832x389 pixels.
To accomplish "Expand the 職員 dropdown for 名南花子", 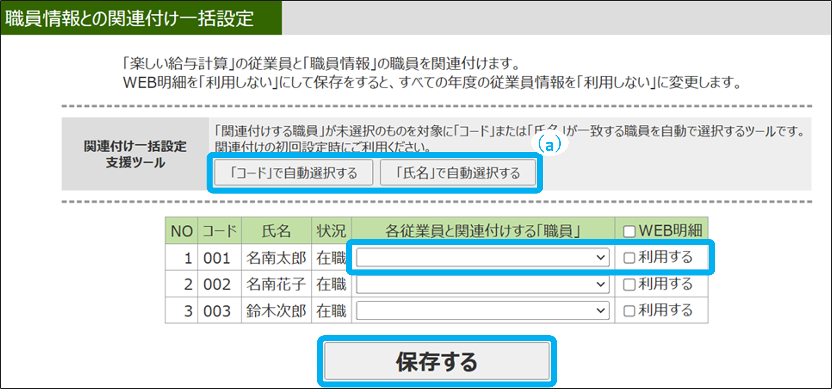I will click(x=482, y=285).
